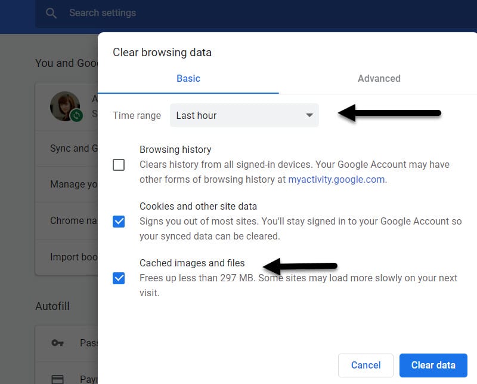Click the green sync badge icon
The height and width of the screenshot is (384, 477).
pyautogui.click(x=76, y=115)
